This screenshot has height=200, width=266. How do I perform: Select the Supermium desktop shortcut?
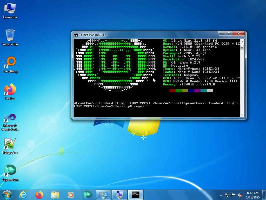pos(10,173)
